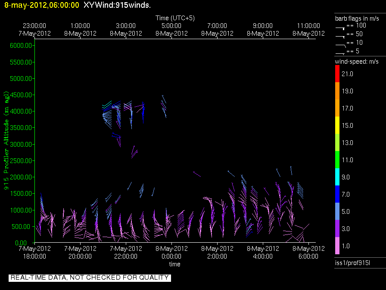The height and width of the screenshot is (290, 386).
Task: Click the 'time' label below the axis
Action: [174, 264]
